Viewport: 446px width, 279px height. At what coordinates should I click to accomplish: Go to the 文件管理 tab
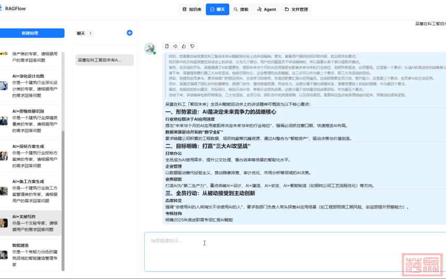pyautogui.click(x=296, y=9)
